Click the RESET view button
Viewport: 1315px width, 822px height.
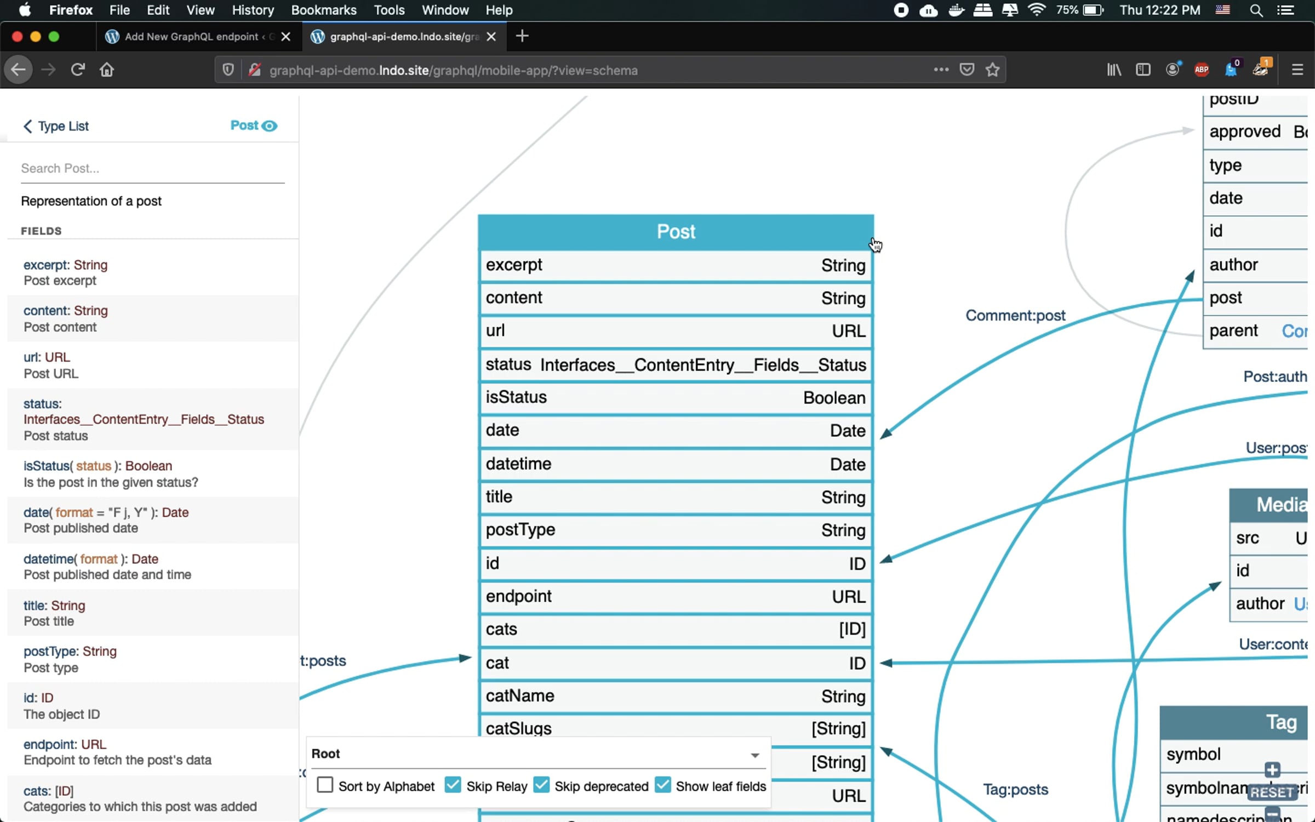[1272, 792]
